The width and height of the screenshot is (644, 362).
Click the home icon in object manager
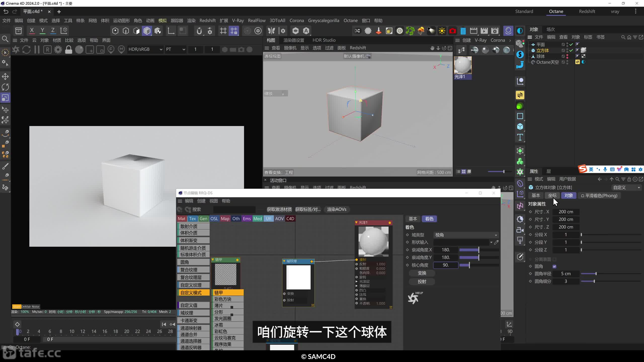pos(629,37)
